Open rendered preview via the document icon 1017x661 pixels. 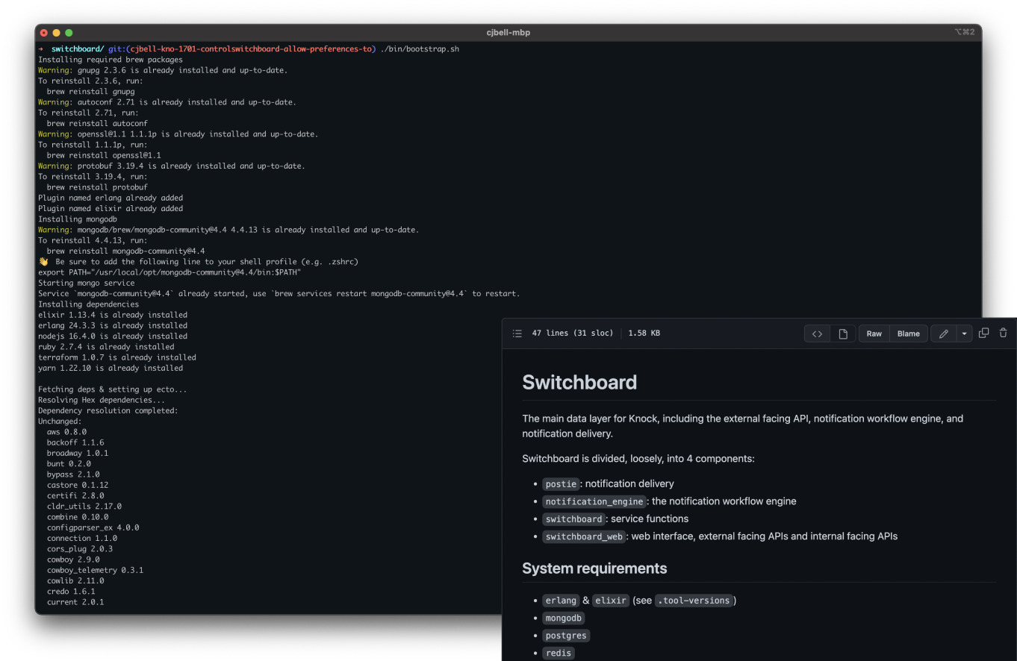point(843,333)
